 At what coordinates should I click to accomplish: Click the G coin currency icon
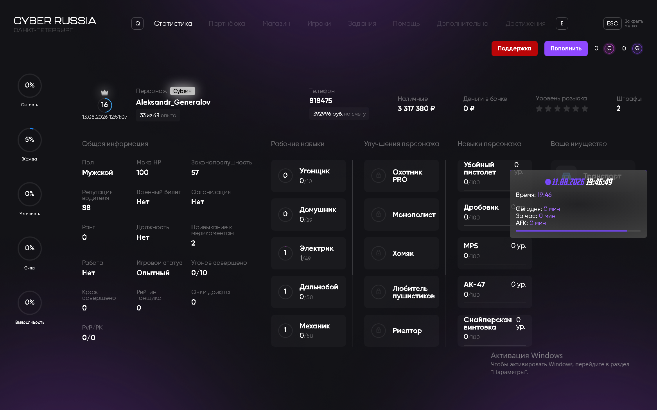click(x=637, y=48)
